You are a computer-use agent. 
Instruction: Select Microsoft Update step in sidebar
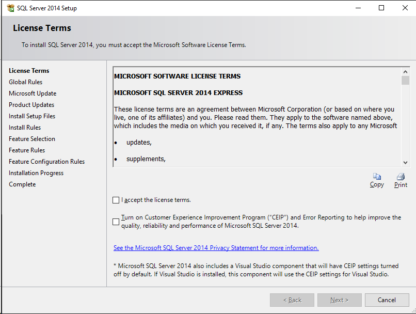(x=33, y=93)
